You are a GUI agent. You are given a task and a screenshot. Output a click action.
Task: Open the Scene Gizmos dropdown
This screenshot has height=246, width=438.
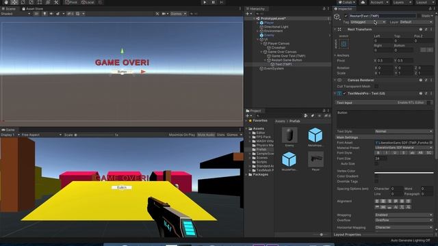tap(178, 14)
